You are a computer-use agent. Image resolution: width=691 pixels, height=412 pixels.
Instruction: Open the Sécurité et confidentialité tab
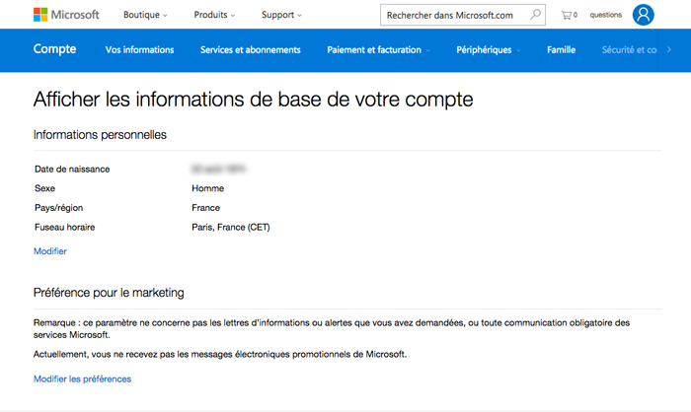point(629,50)
